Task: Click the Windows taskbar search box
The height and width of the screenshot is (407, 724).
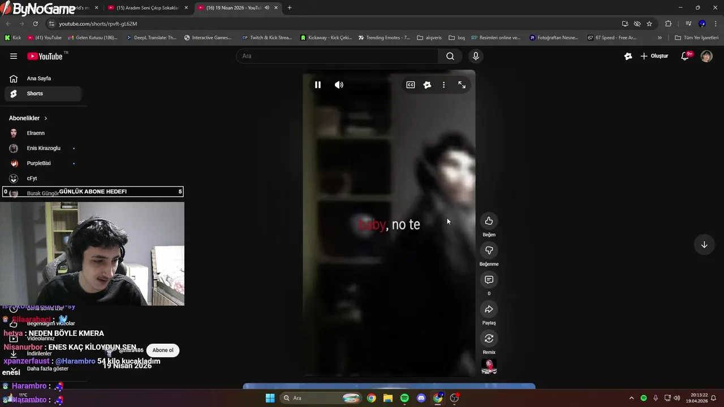Action: point(321,398)
